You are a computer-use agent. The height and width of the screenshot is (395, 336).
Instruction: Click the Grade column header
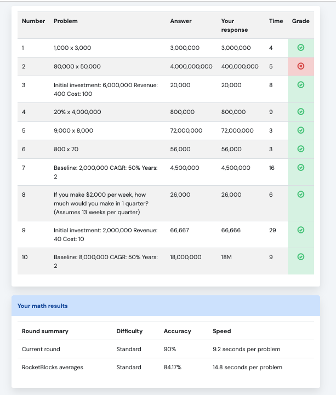[300, 21]
